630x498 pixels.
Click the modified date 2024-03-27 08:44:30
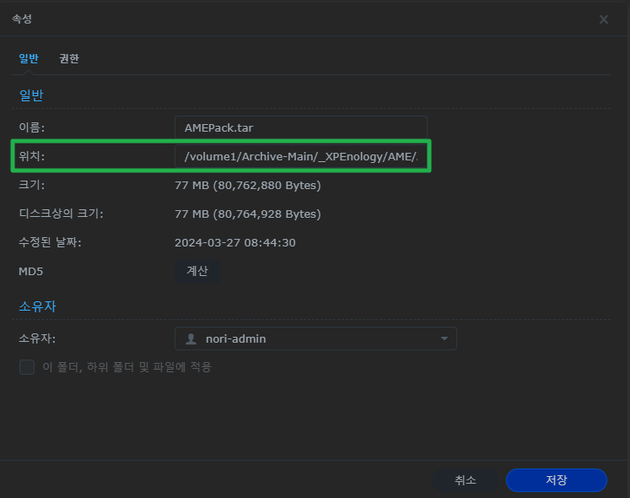[234, 242]
